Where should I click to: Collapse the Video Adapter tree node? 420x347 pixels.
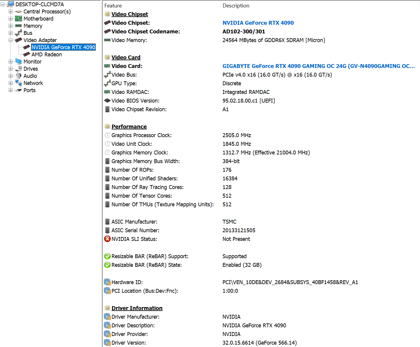(x=10, y=40)
